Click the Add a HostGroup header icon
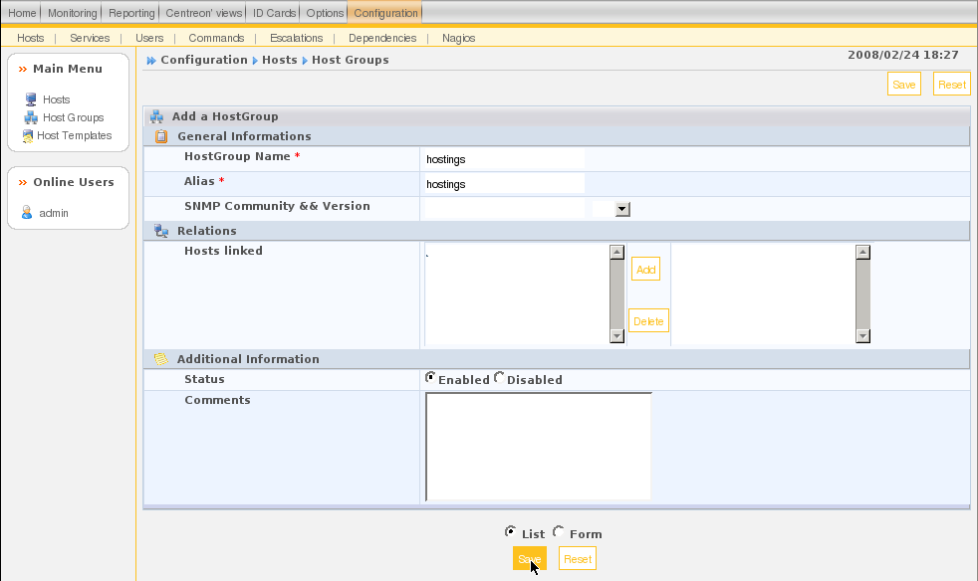The height and width of the screenshot is (581, 978). (x=157, y=116)
